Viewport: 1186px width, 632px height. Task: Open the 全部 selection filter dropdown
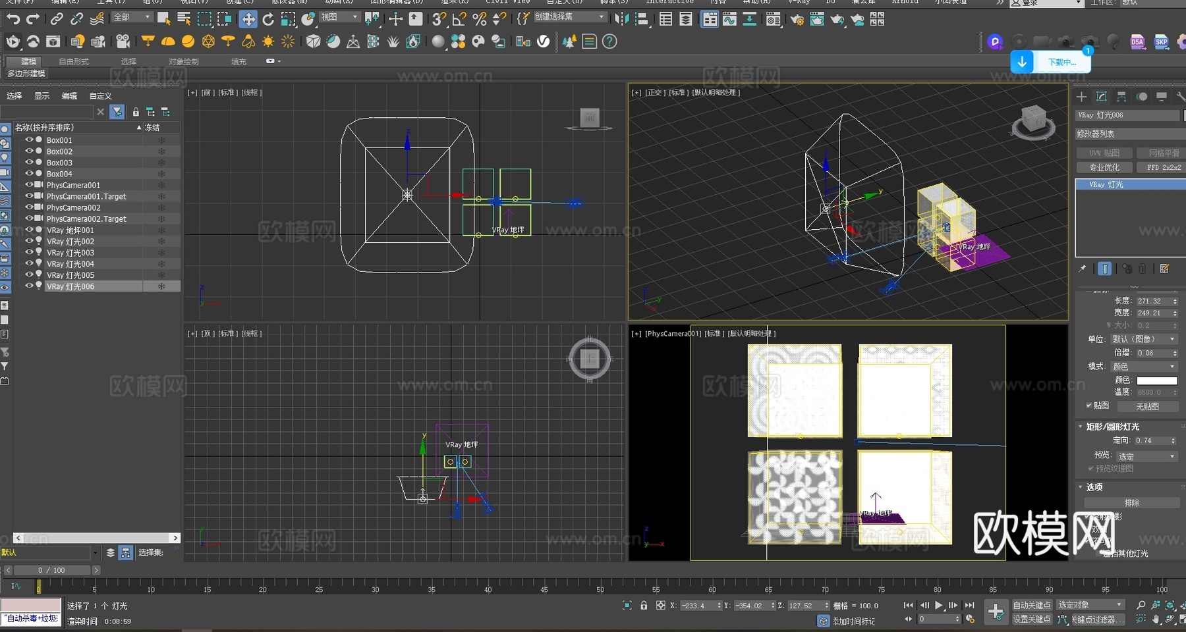(x=132, y=17)
